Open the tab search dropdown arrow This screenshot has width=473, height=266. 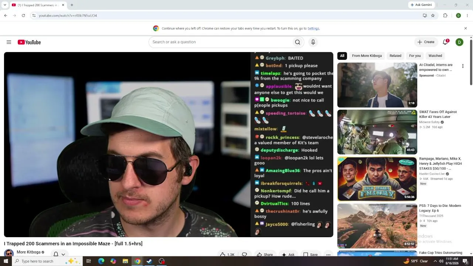(5, 5)
